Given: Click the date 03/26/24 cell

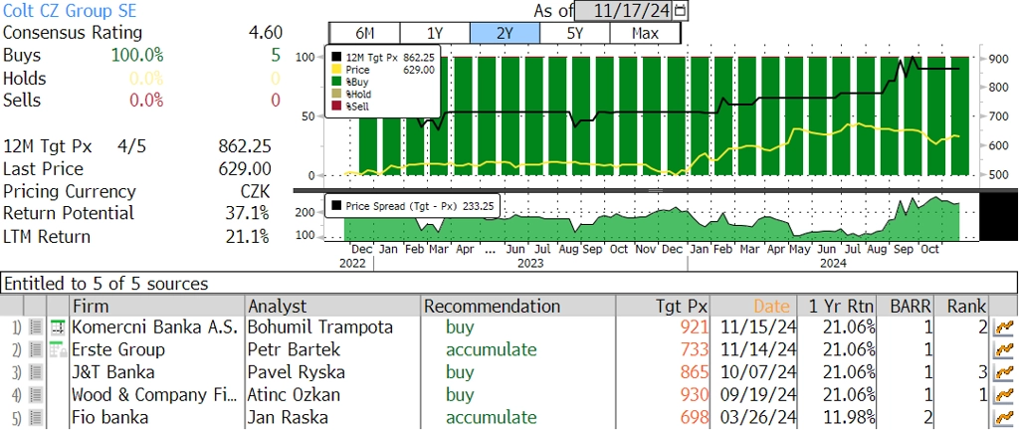Looking at the screenshot, I should (x=759, y=417).
